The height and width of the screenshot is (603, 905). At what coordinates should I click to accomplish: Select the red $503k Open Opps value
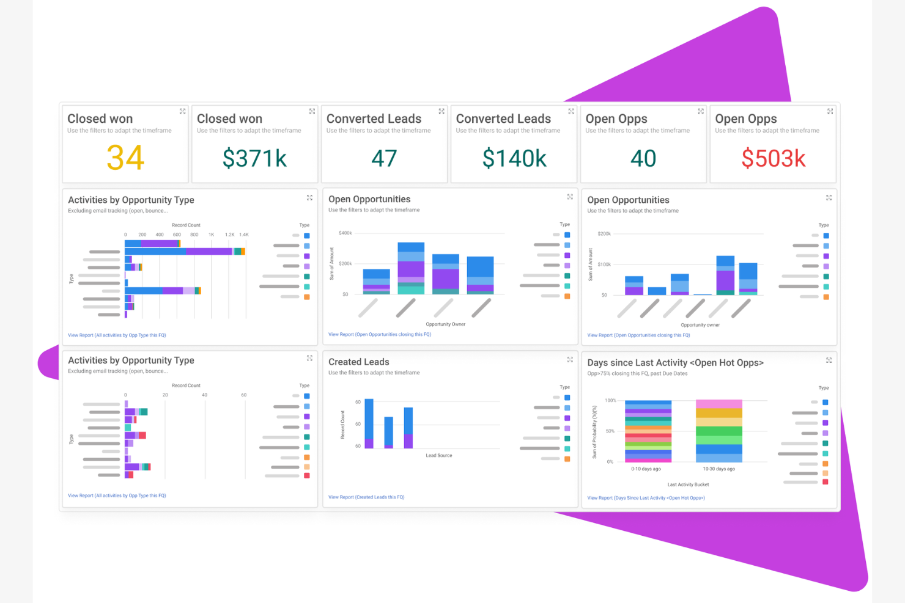(x=774, y=158)
